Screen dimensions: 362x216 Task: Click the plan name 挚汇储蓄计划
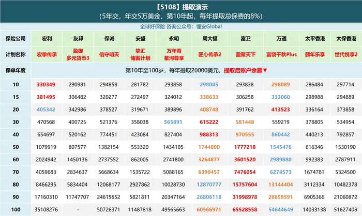click(140, 54)
